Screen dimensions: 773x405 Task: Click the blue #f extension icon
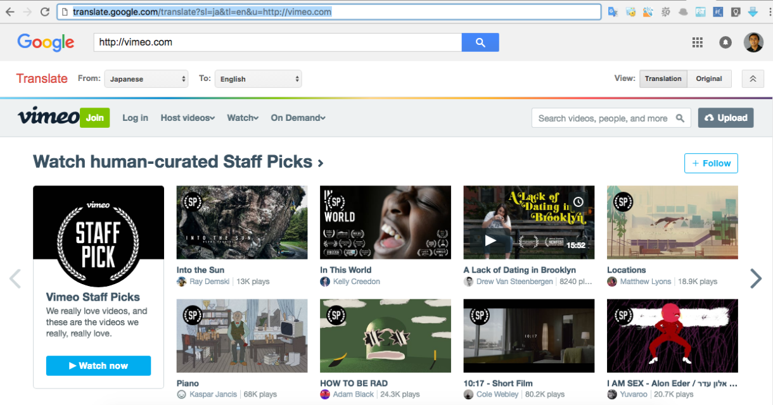[x=718, y=11]
